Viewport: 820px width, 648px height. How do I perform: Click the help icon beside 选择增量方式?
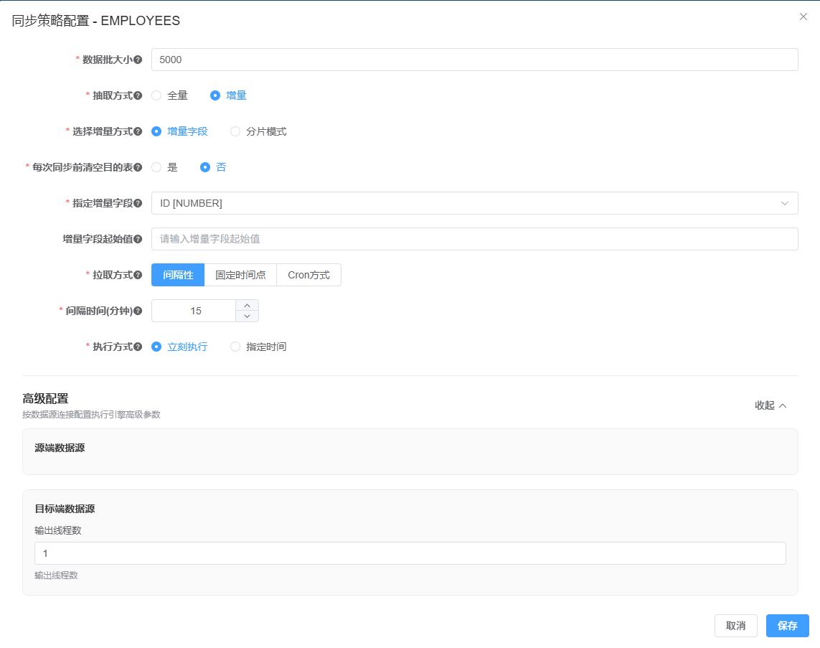pos(138,131)
